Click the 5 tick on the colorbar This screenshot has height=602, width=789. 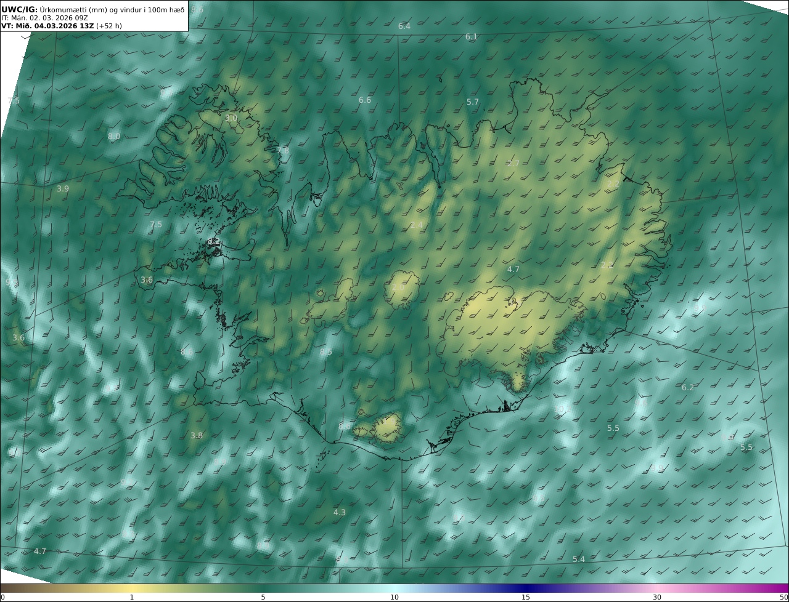263,597
